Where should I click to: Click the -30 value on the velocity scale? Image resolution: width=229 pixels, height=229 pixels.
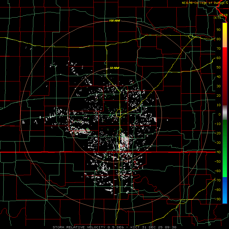(218, 143)
